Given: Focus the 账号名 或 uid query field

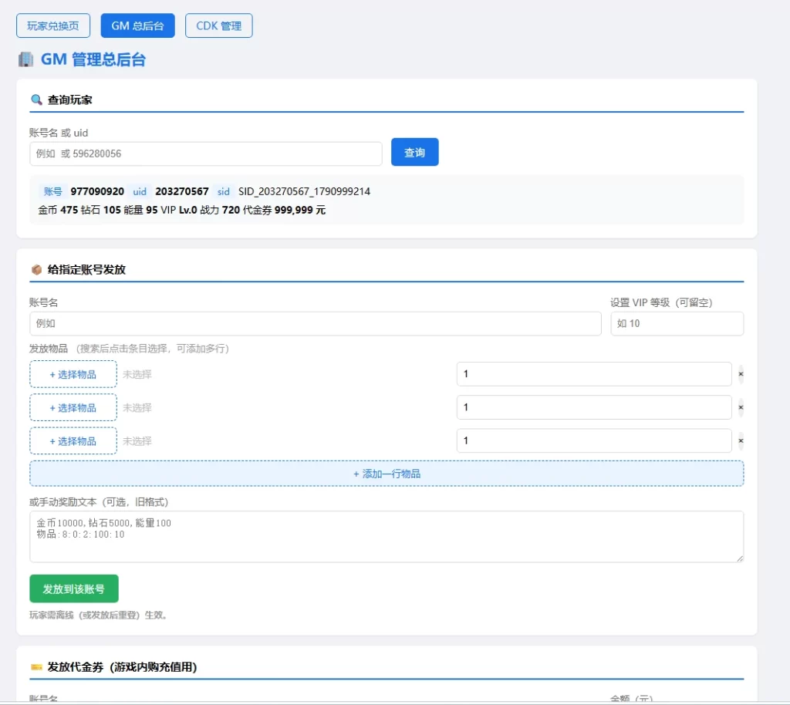Looking at the screenshot, I should pyautogui.click(x=205, y=153).
